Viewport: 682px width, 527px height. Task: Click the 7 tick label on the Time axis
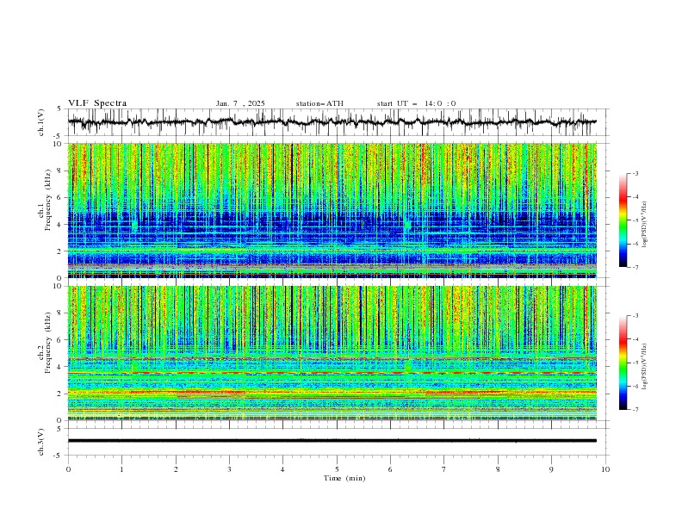444,469
